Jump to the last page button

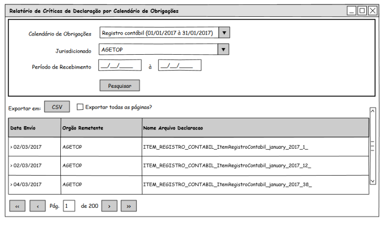click(129, 206)
